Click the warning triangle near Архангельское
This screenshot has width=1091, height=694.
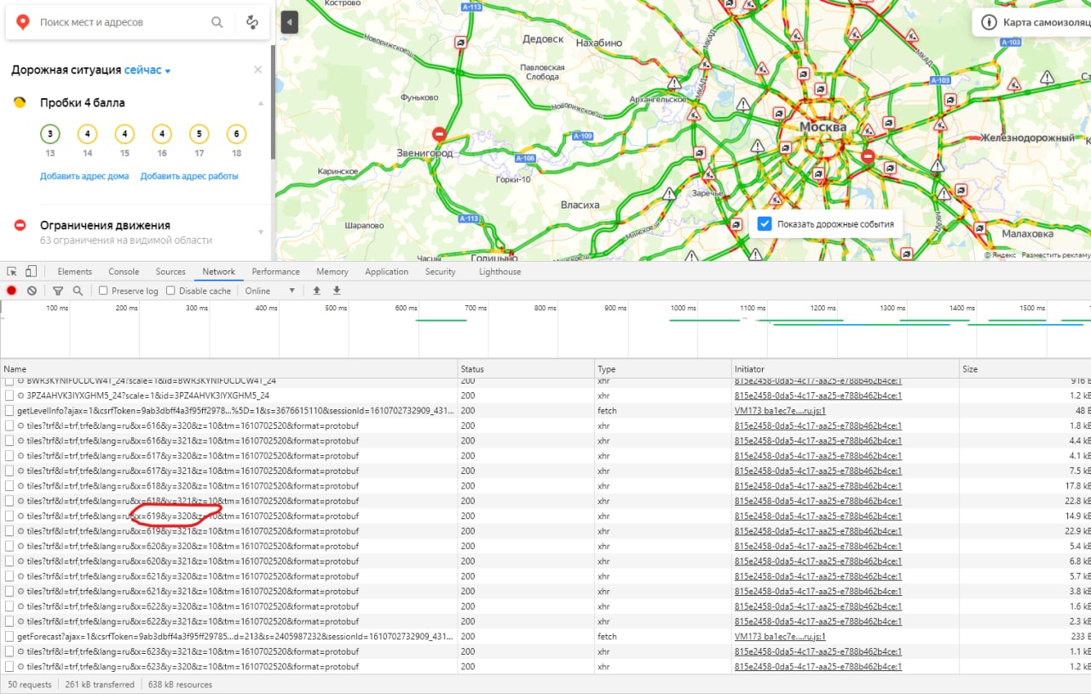click(674, 84)
